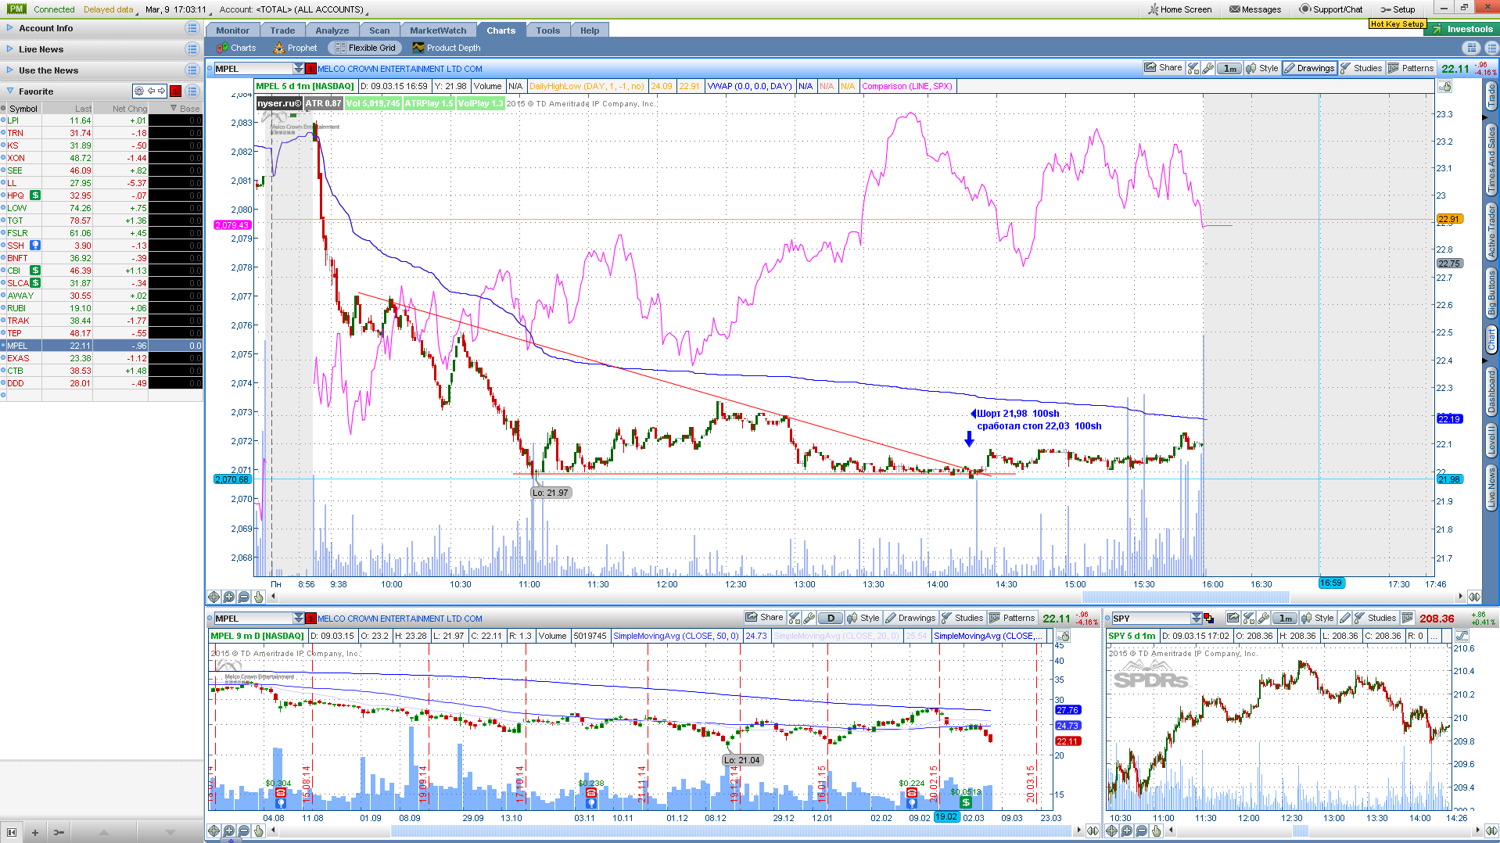
Task: Open Style menu on top MPEL chart
Action: coord(1262,68)
